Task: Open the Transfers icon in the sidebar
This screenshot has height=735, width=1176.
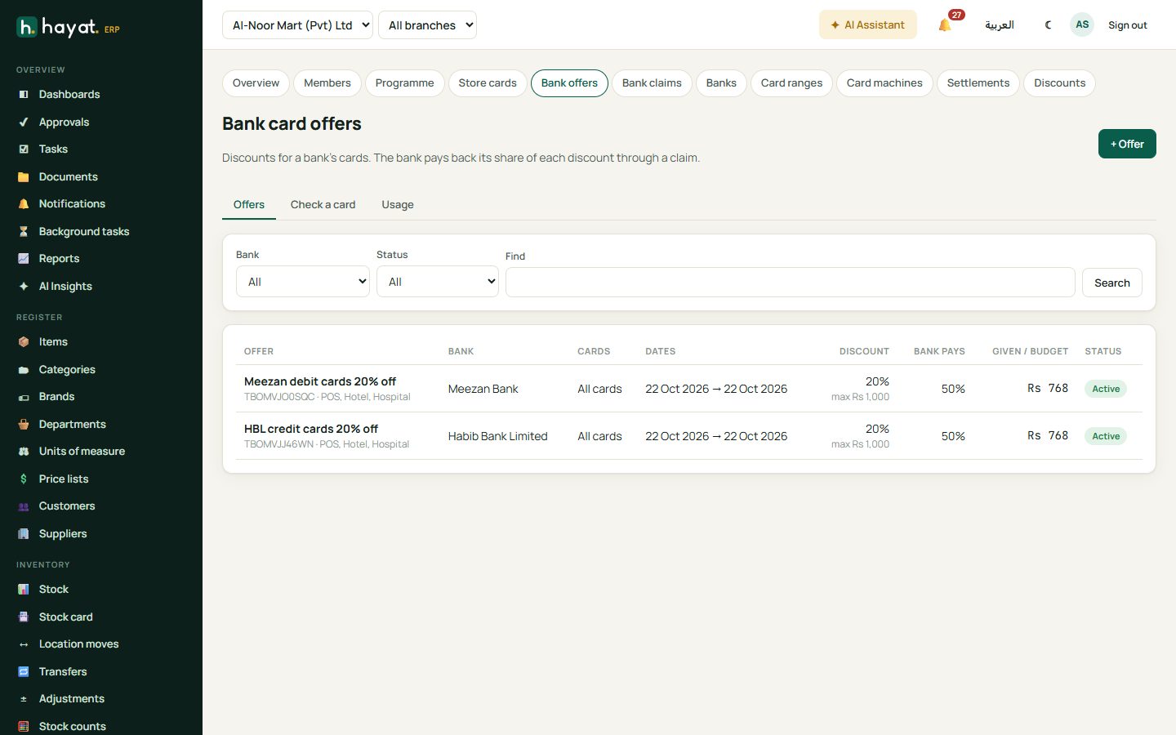Action: pyautogui.click(x=24, y=672)
